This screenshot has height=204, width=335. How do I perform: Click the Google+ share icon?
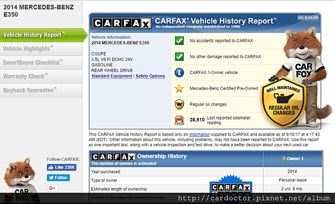[x=52, y=188]
